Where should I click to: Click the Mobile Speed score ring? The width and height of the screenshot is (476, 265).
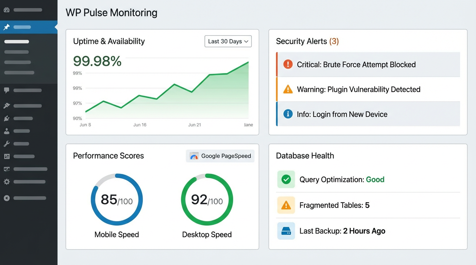[x=117, y=199]
